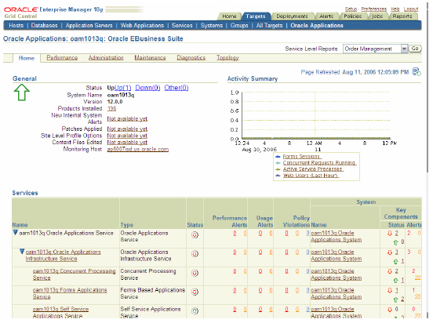
Task: Click the Go button
Action: pos(415,49)
